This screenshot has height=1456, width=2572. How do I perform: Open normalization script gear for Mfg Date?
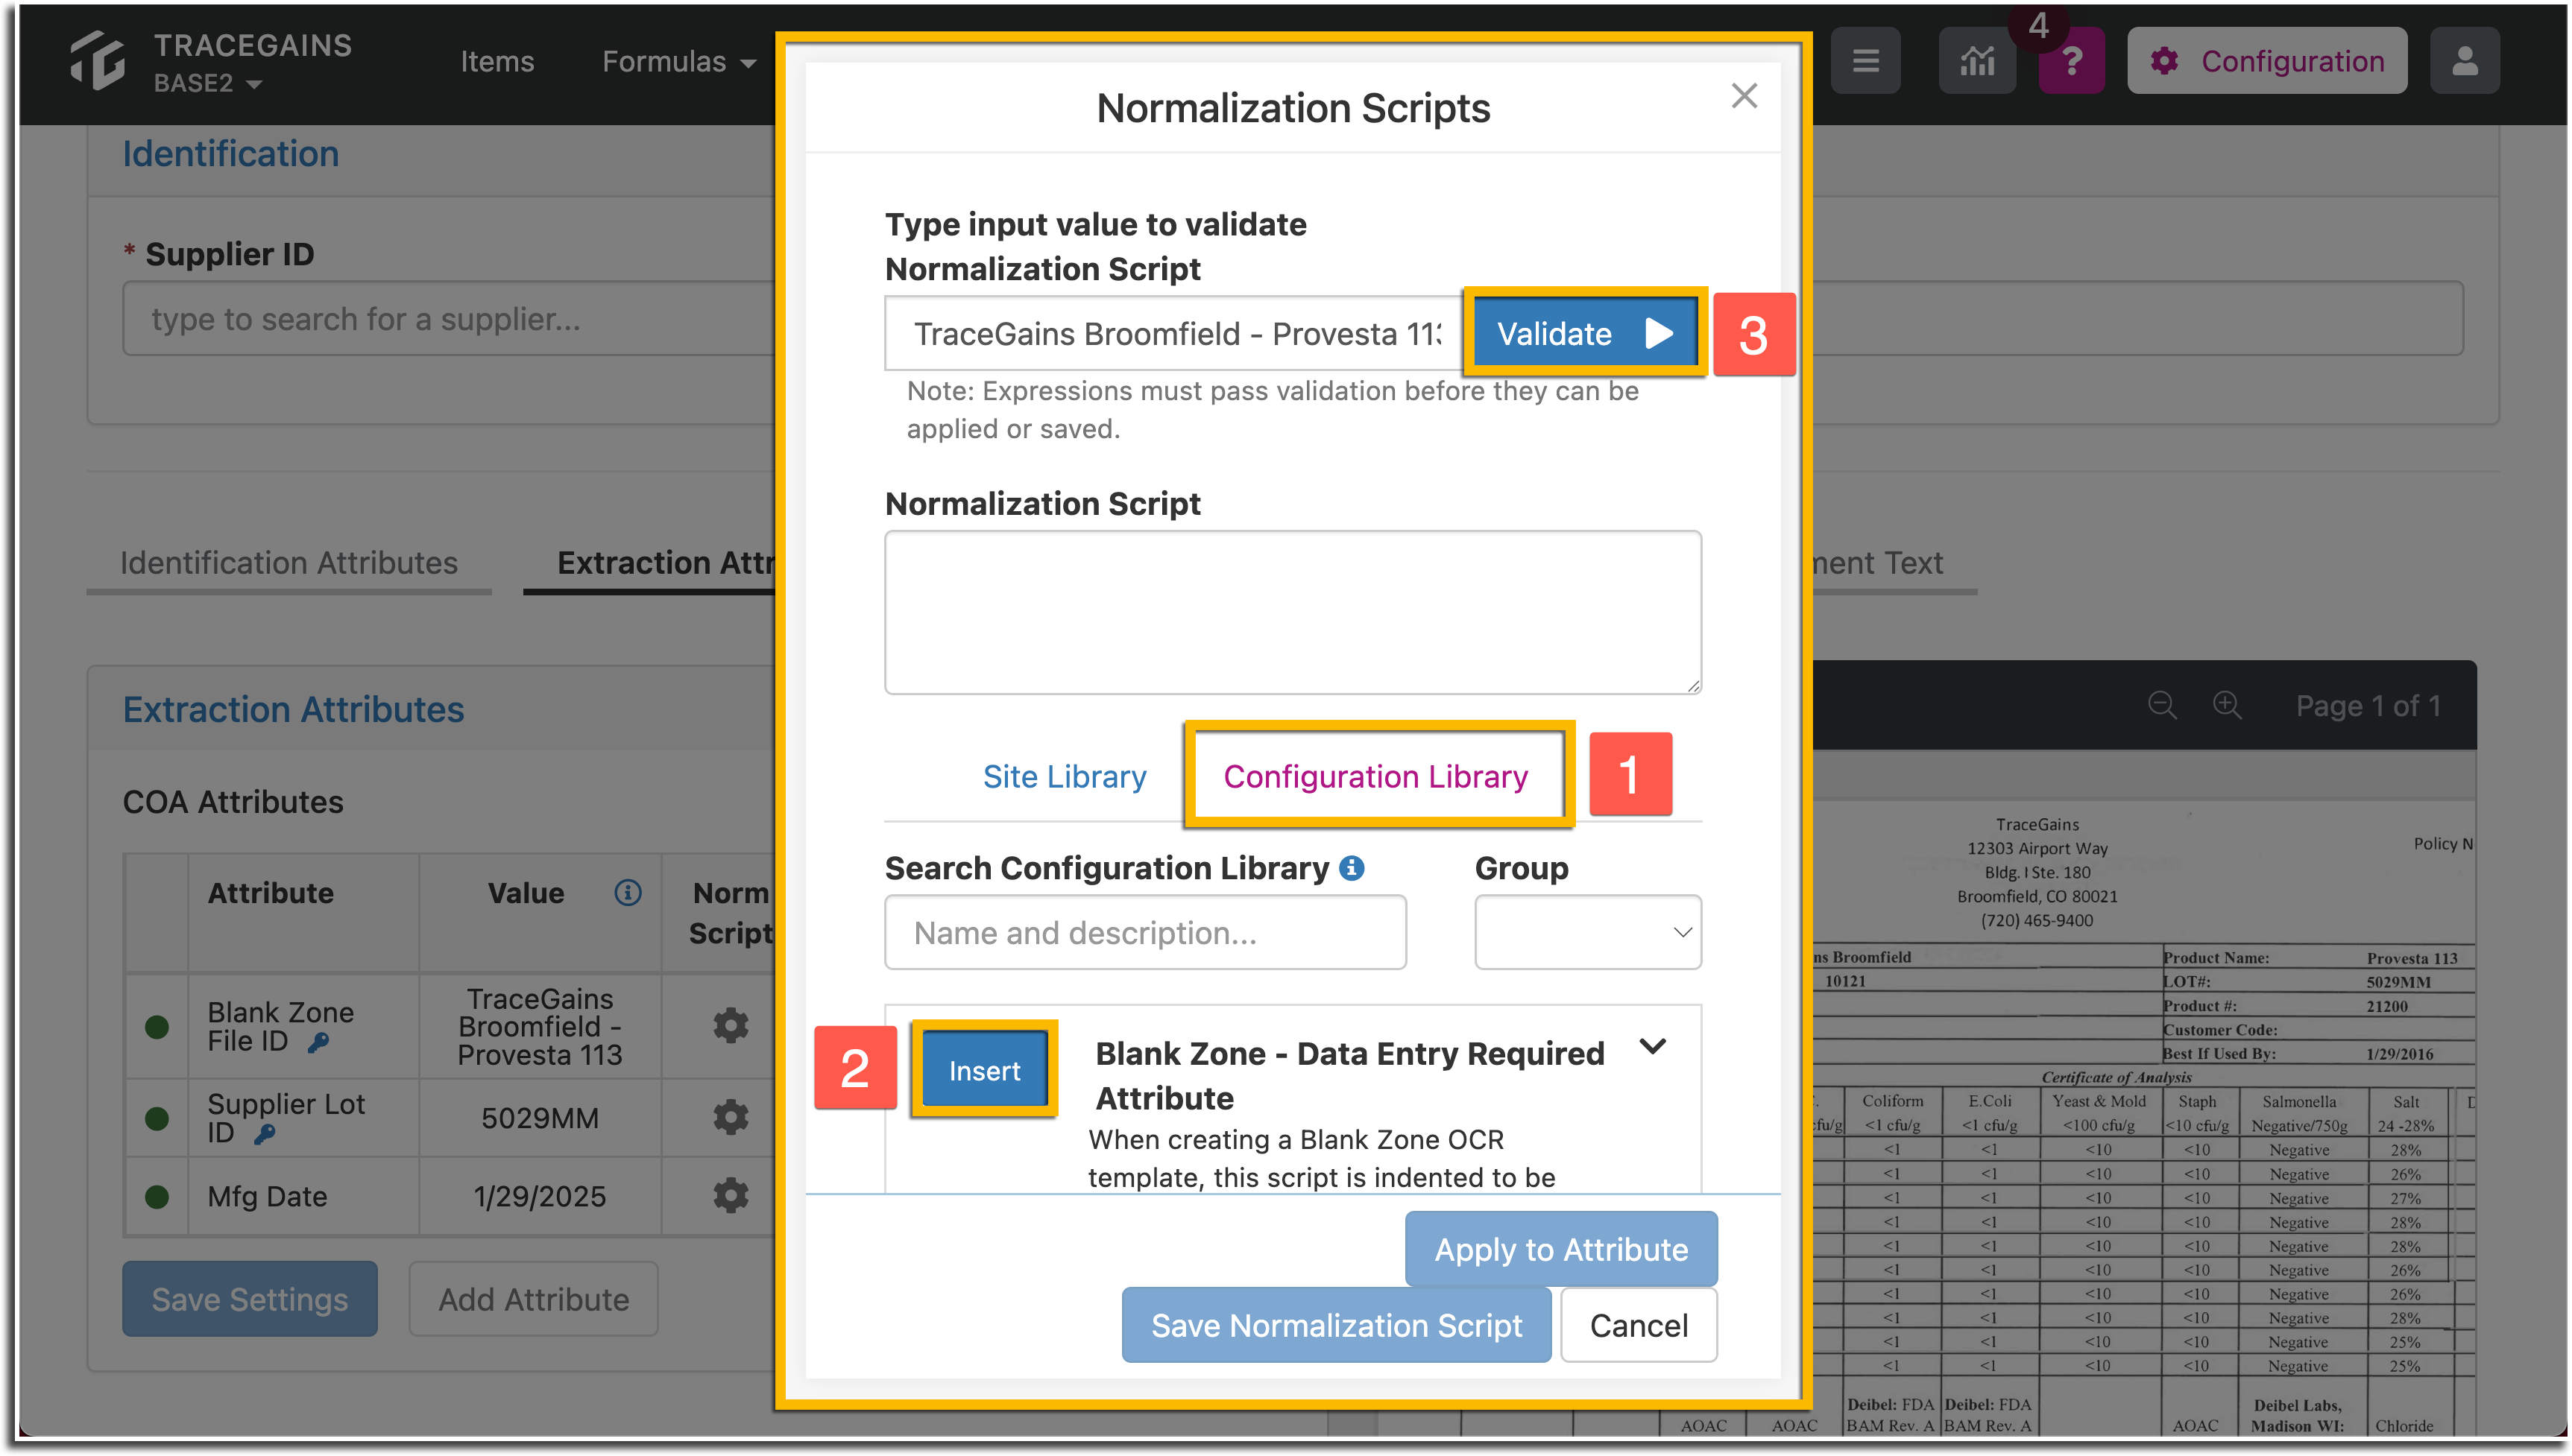point(731,1196)
